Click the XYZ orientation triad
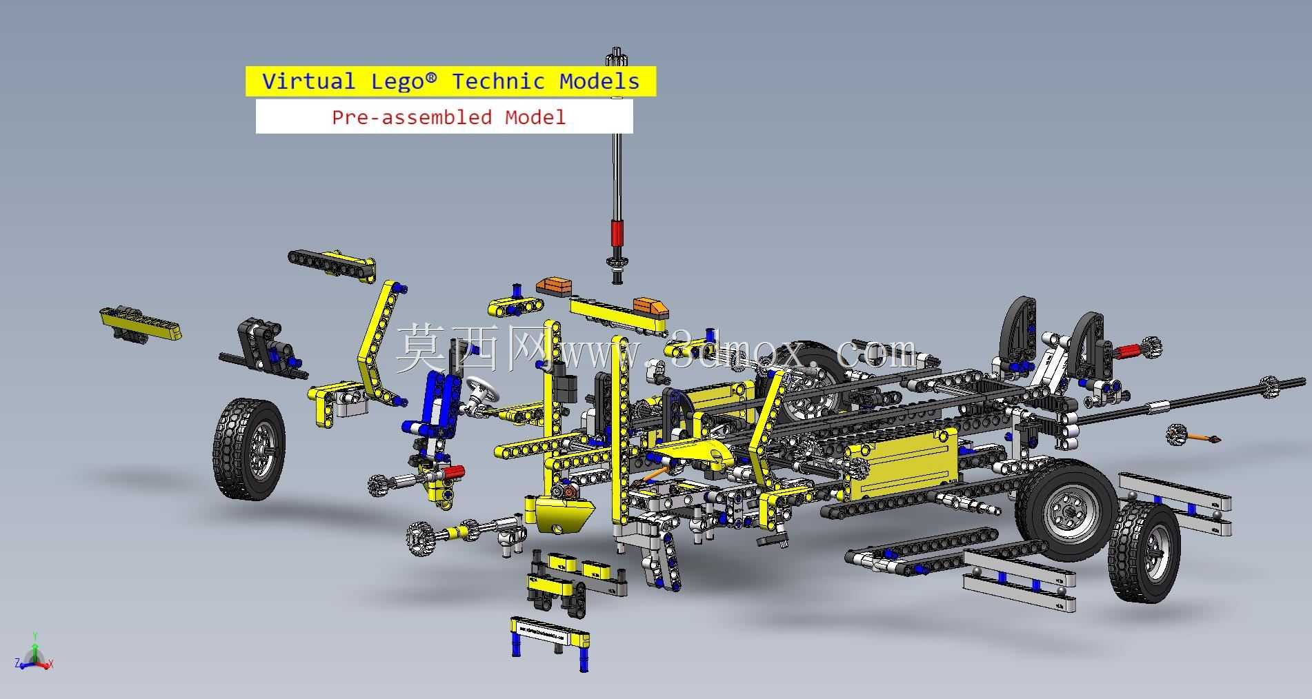Image resolution: width=1312 pixels, height=699 pixels. [x=34, y=653]
